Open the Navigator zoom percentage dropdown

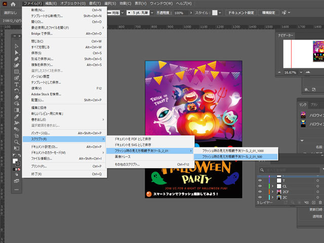[301, 72]
